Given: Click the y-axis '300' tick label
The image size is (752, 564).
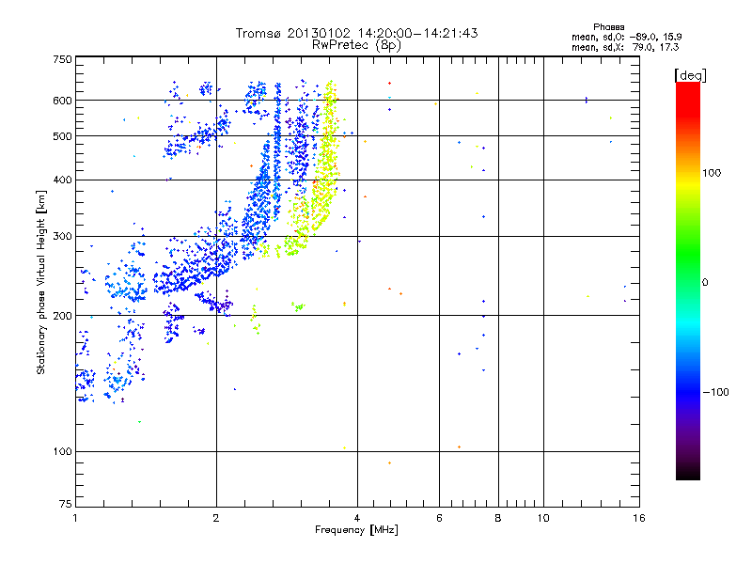Looking at the screenshot, I should (x=62, y=237).
